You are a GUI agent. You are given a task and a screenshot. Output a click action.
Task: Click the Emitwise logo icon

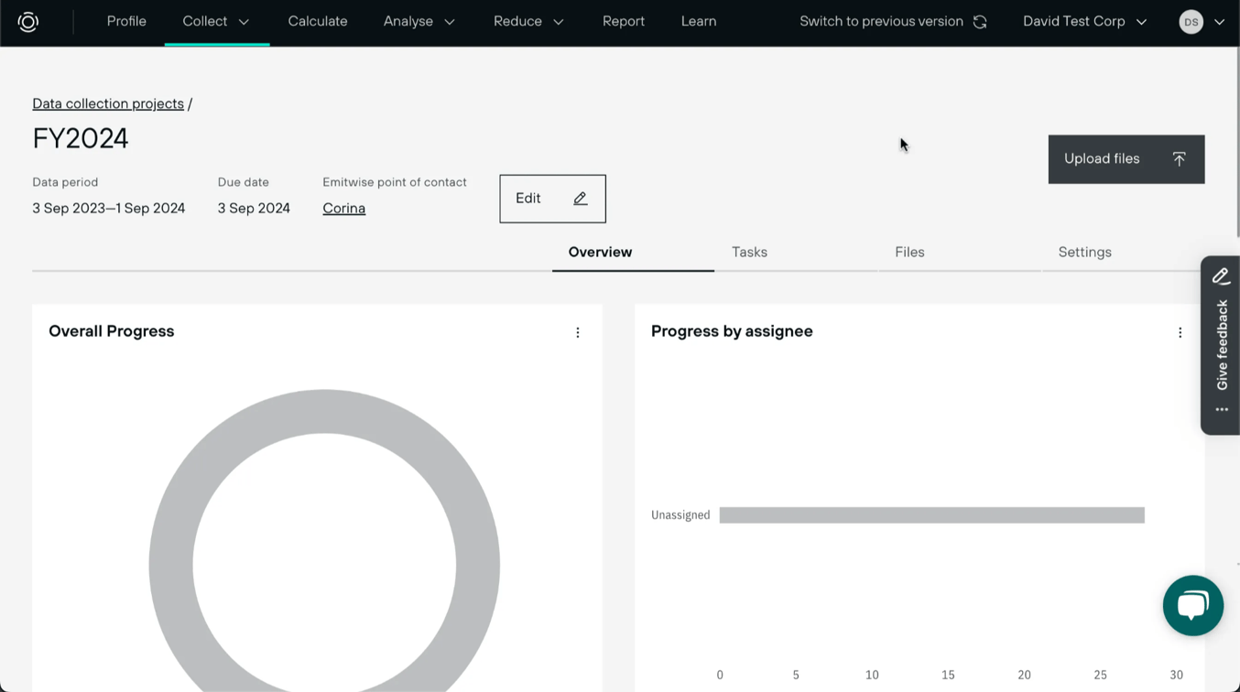tap(27, 21)
